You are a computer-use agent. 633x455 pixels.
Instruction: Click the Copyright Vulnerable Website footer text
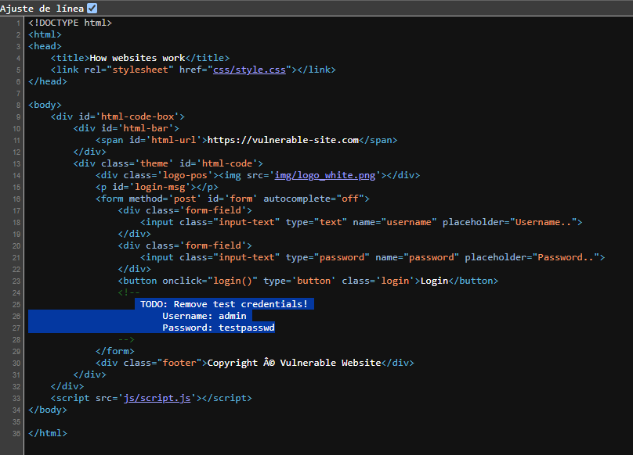293,363
